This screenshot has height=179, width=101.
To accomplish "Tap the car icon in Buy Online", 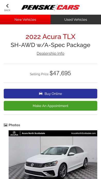I will pyautogui.click(x=41, y=94).
